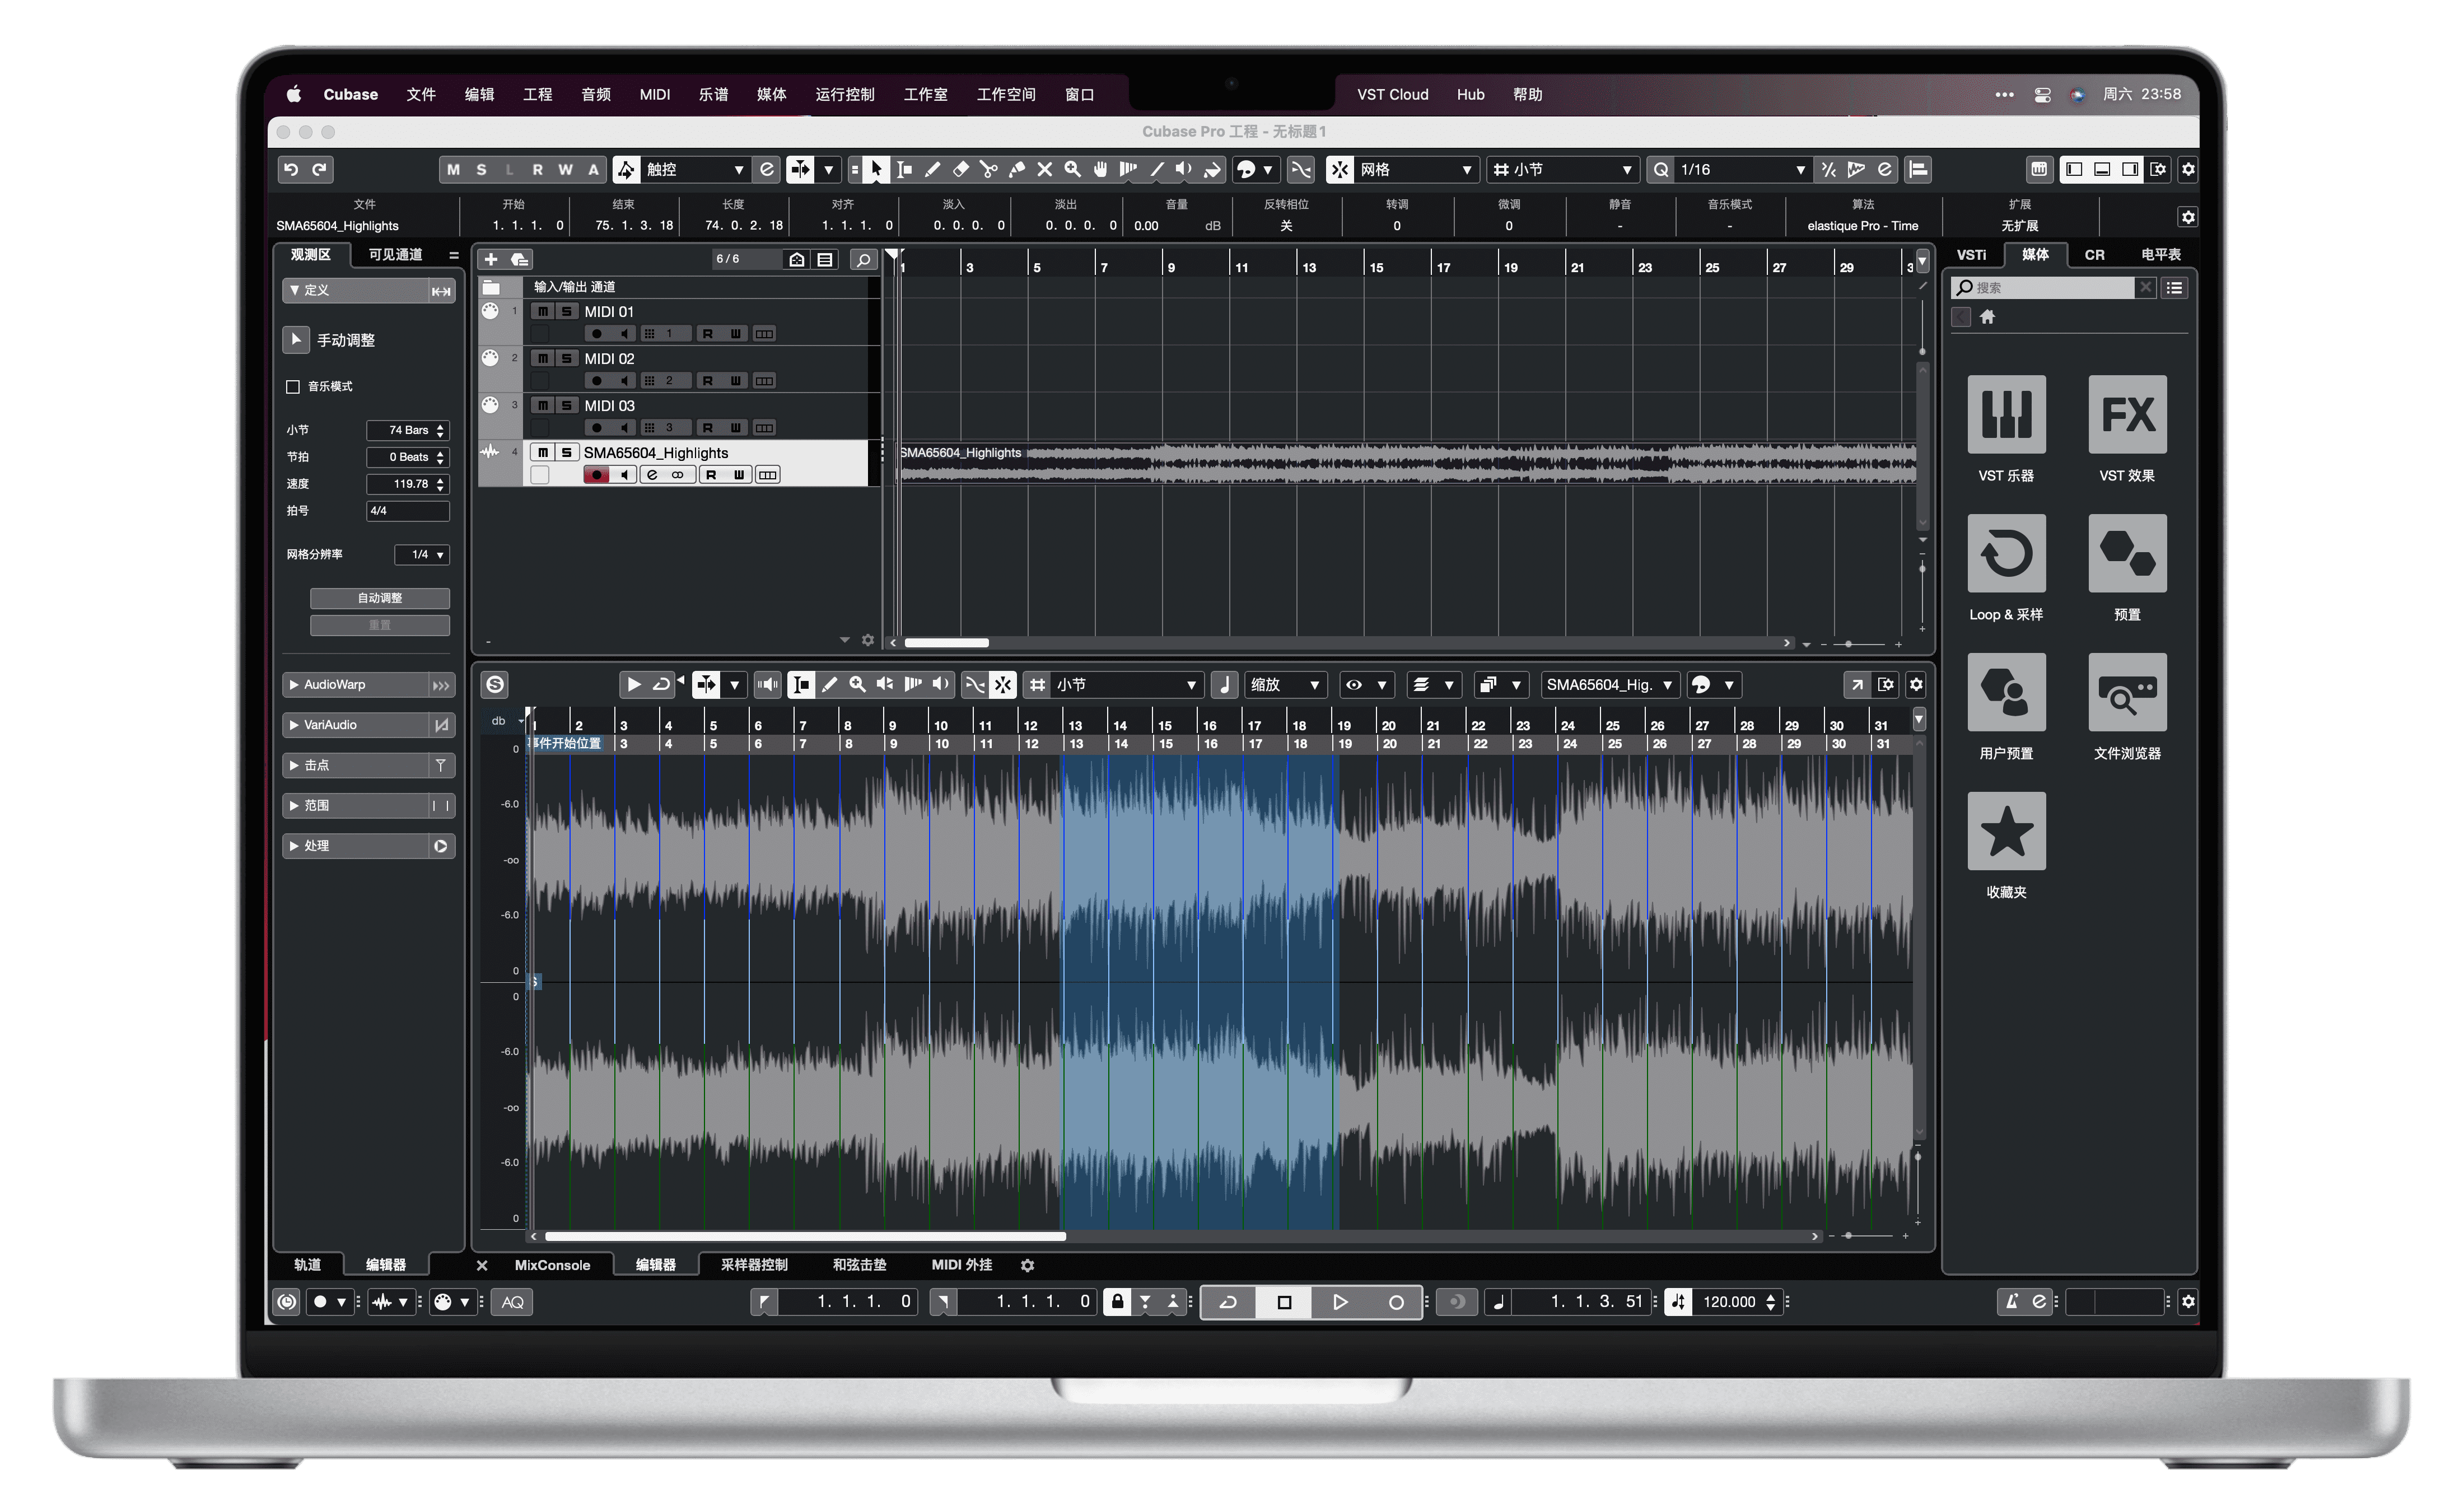Mute the MIDI 03 track
Screen dimensions: 2464x1512
[x=542, y=406]
